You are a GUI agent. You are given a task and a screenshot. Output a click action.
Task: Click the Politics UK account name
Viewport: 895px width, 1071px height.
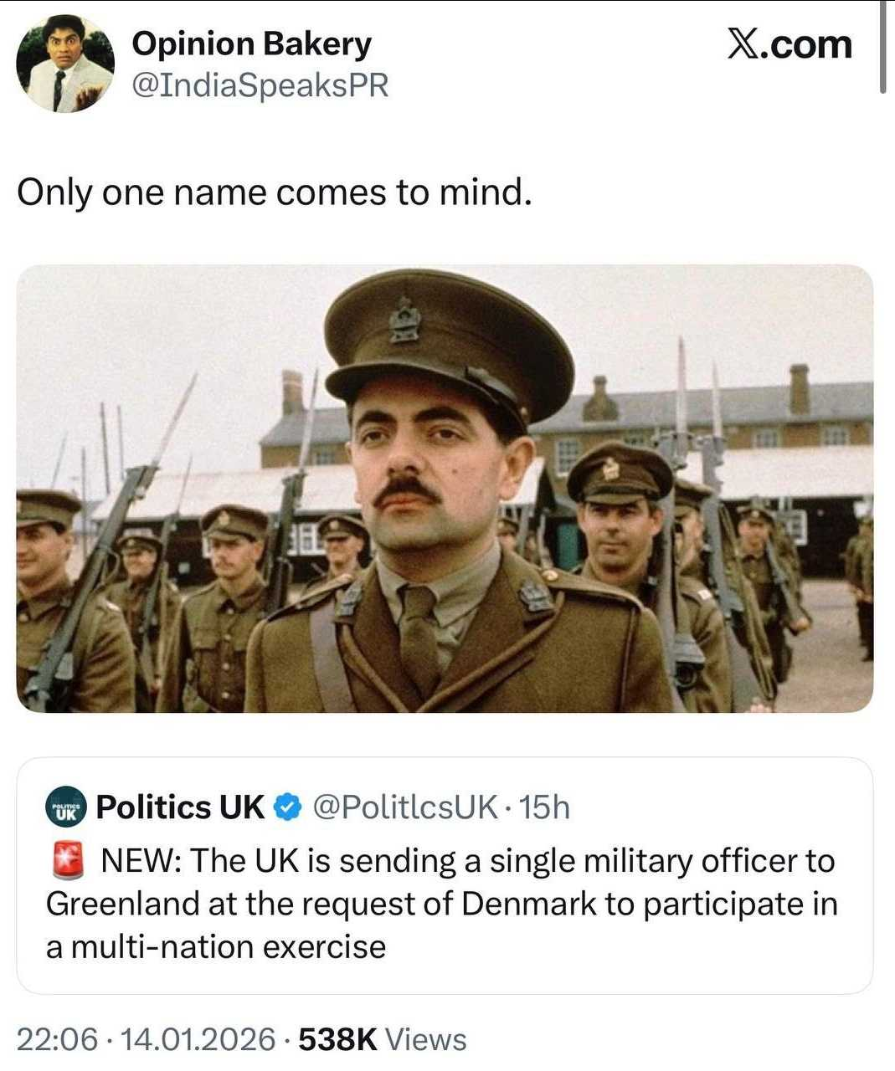coord(180,807)
